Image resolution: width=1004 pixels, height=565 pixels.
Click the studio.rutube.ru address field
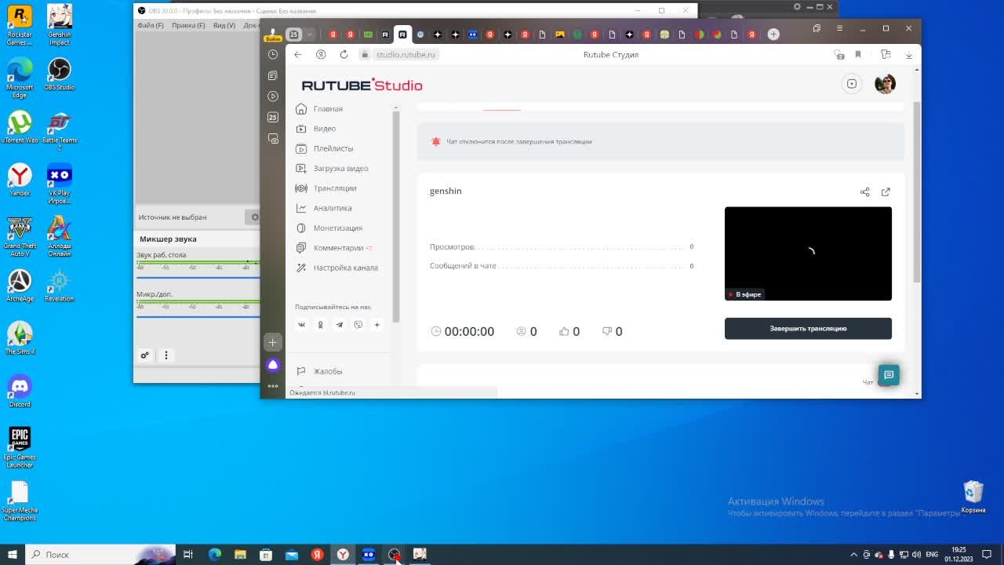pyautogui.click(x=406, y=55)
